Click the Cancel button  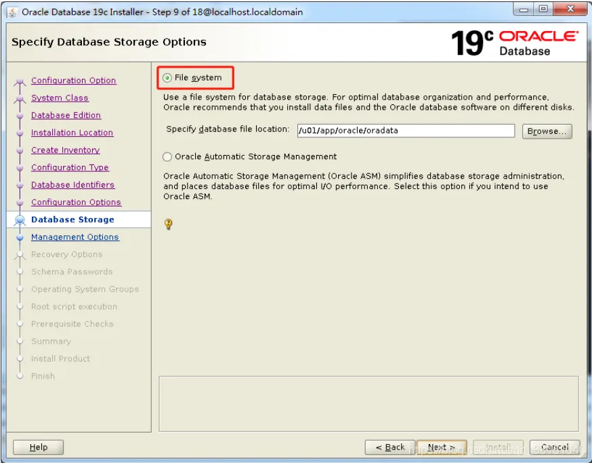(555, 447)
